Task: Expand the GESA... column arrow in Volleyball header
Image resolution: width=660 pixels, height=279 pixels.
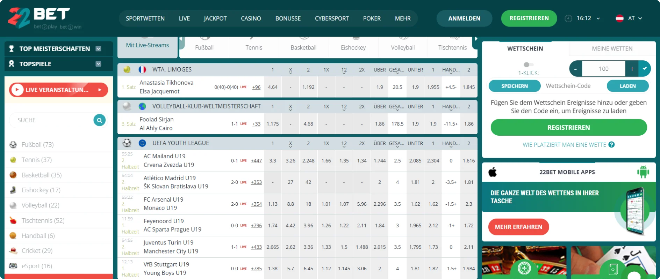Action: [x=397, y=111]
